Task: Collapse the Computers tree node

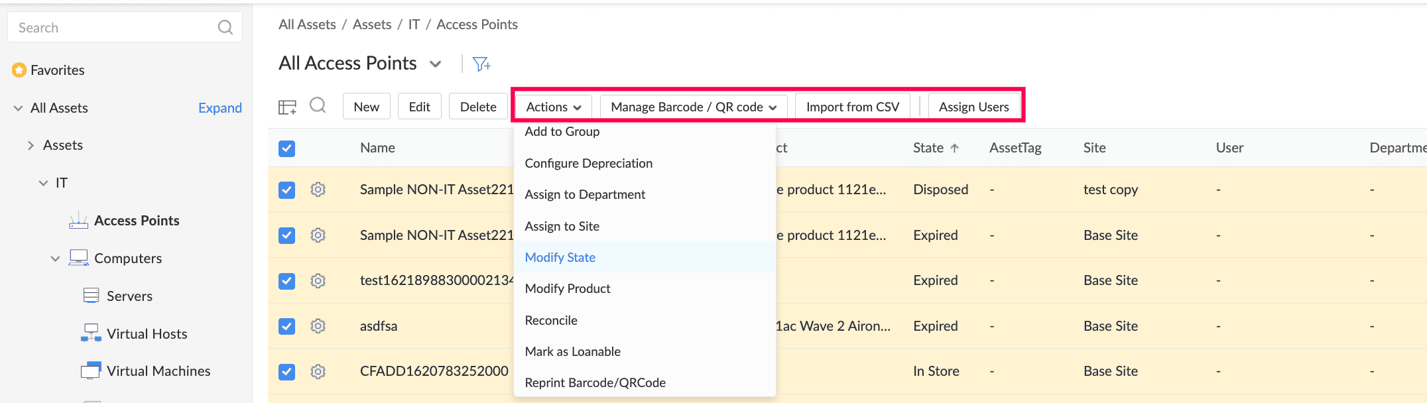Action: pyautogui.click(x=55, y=259)
